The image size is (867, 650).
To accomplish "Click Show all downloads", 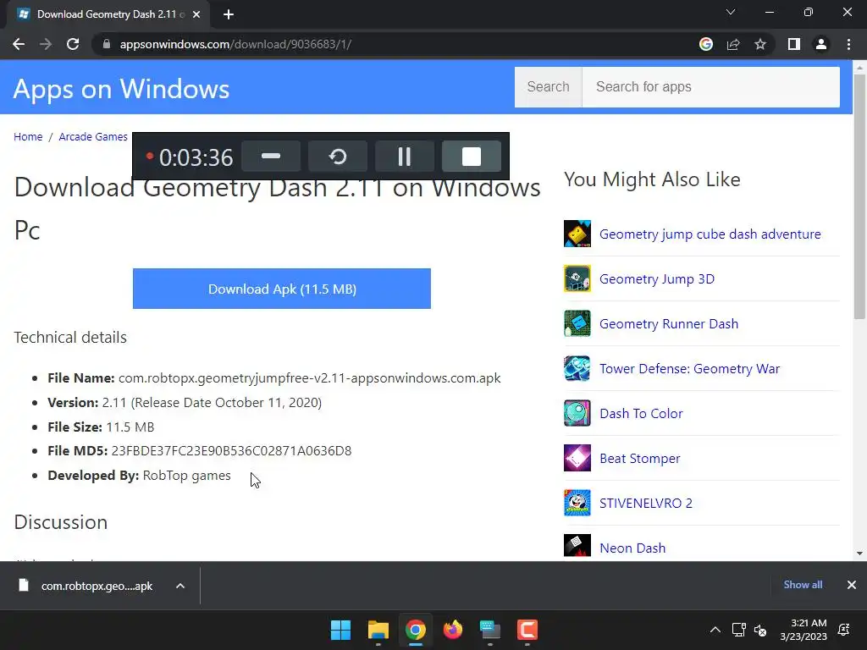I will tap(803, 585).
